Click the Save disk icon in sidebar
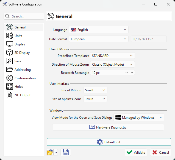The image size is (175, 160). (x=10, y=61)
